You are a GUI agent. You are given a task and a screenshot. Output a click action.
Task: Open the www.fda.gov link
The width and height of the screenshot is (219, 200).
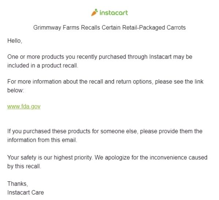(x=24, y=107)
